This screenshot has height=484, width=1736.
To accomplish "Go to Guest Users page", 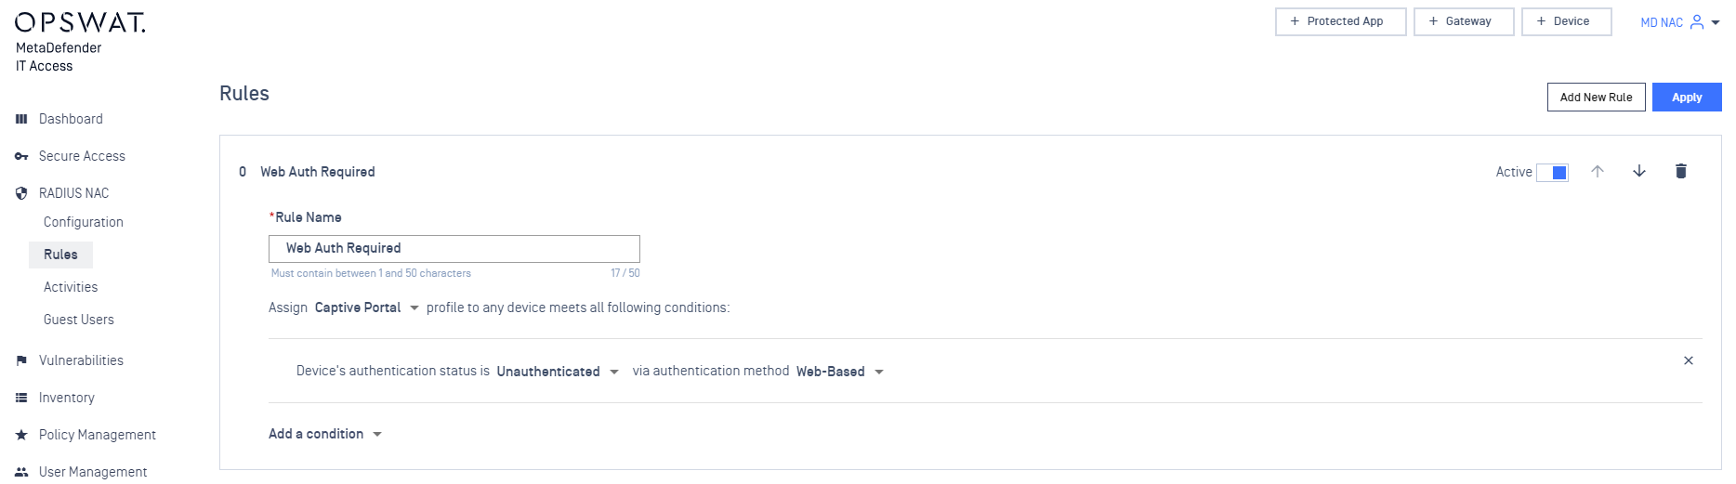I will (x=79, y=320).
